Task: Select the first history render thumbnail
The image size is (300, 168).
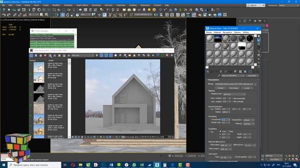Action: [x=39, y=67]
